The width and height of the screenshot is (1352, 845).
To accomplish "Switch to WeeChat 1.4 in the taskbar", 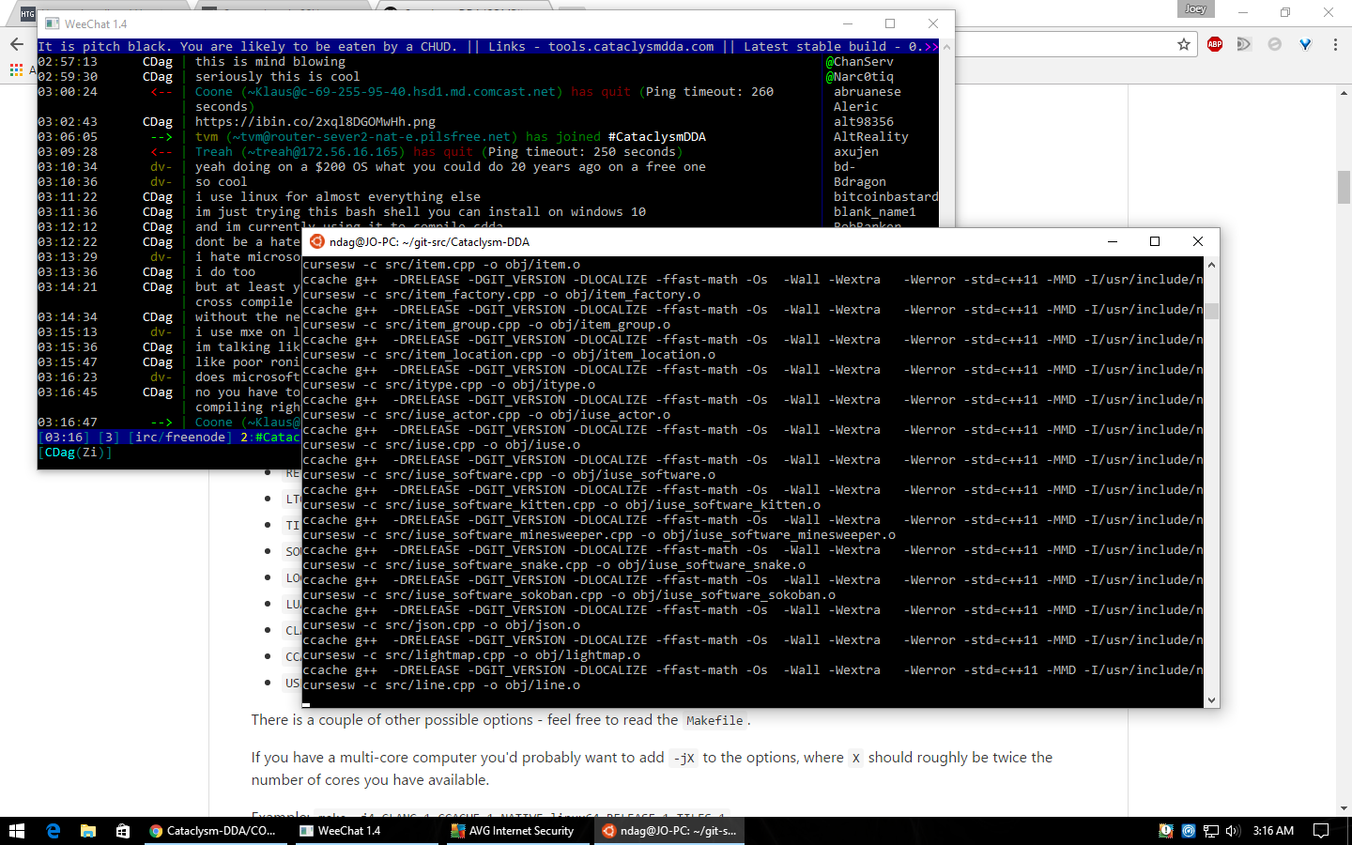I will (364, 831).
